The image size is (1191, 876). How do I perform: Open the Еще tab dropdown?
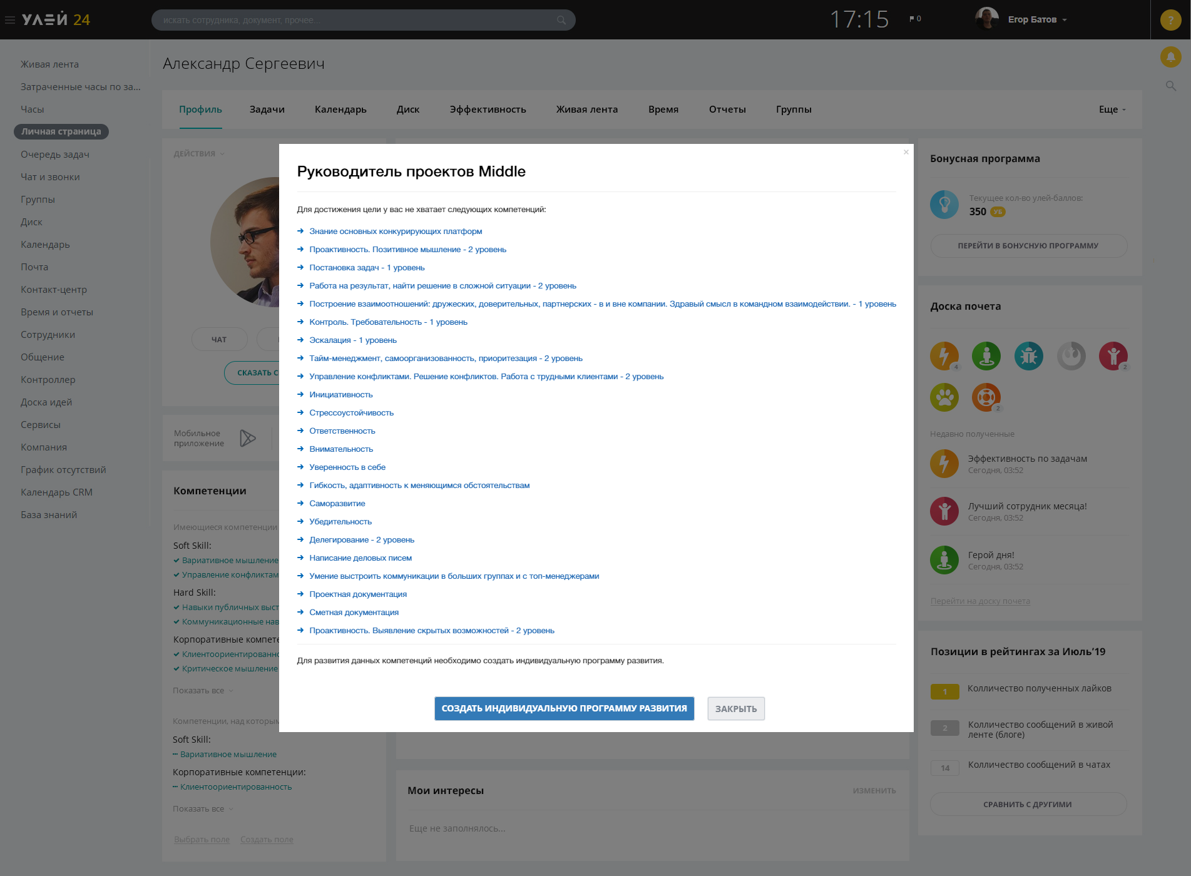click(x=1112, y=109)
